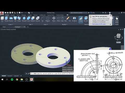The width and height of the screenshot is (125, 93).
Task: Select the Box solid tool
Action: click(x=2, y=19)
